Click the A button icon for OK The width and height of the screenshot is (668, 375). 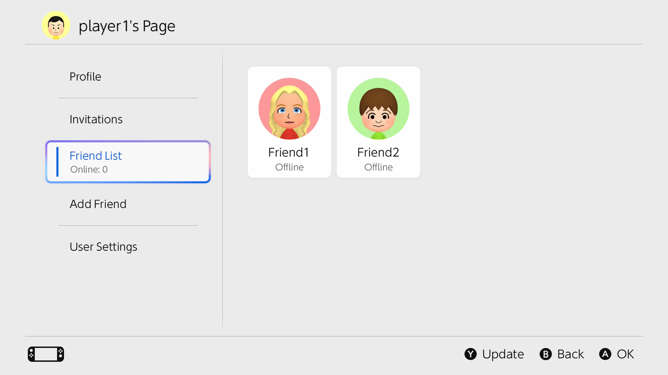point(605,354)
